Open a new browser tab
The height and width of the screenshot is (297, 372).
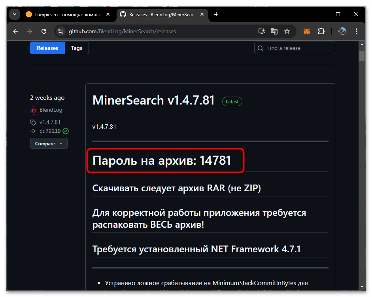216,15
